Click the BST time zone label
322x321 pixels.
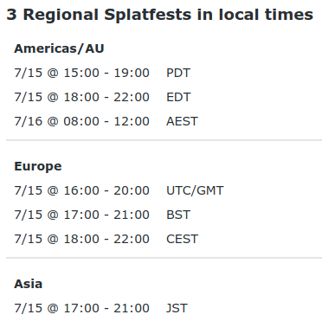tap(178, 215)
